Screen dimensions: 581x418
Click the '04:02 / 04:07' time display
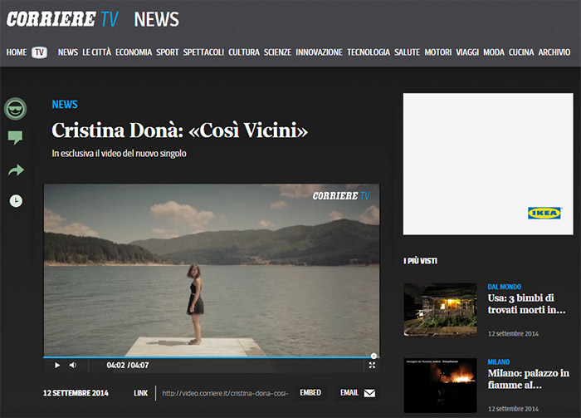(x=128, y=366)
